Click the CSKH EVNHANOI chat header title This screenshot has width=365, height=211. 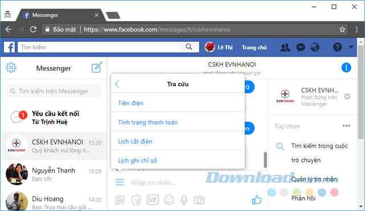click(232, 65)
